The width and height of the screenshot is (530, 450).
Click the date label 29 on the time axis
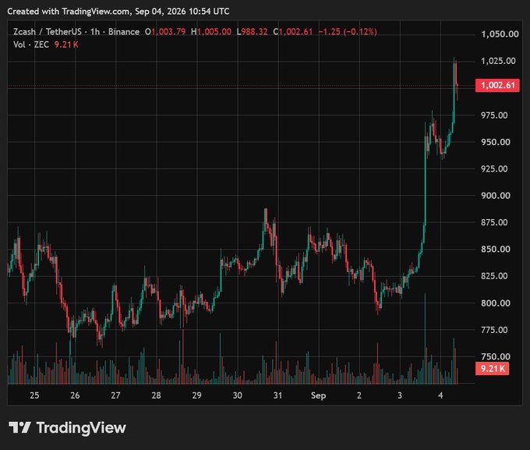coord(196,395)
